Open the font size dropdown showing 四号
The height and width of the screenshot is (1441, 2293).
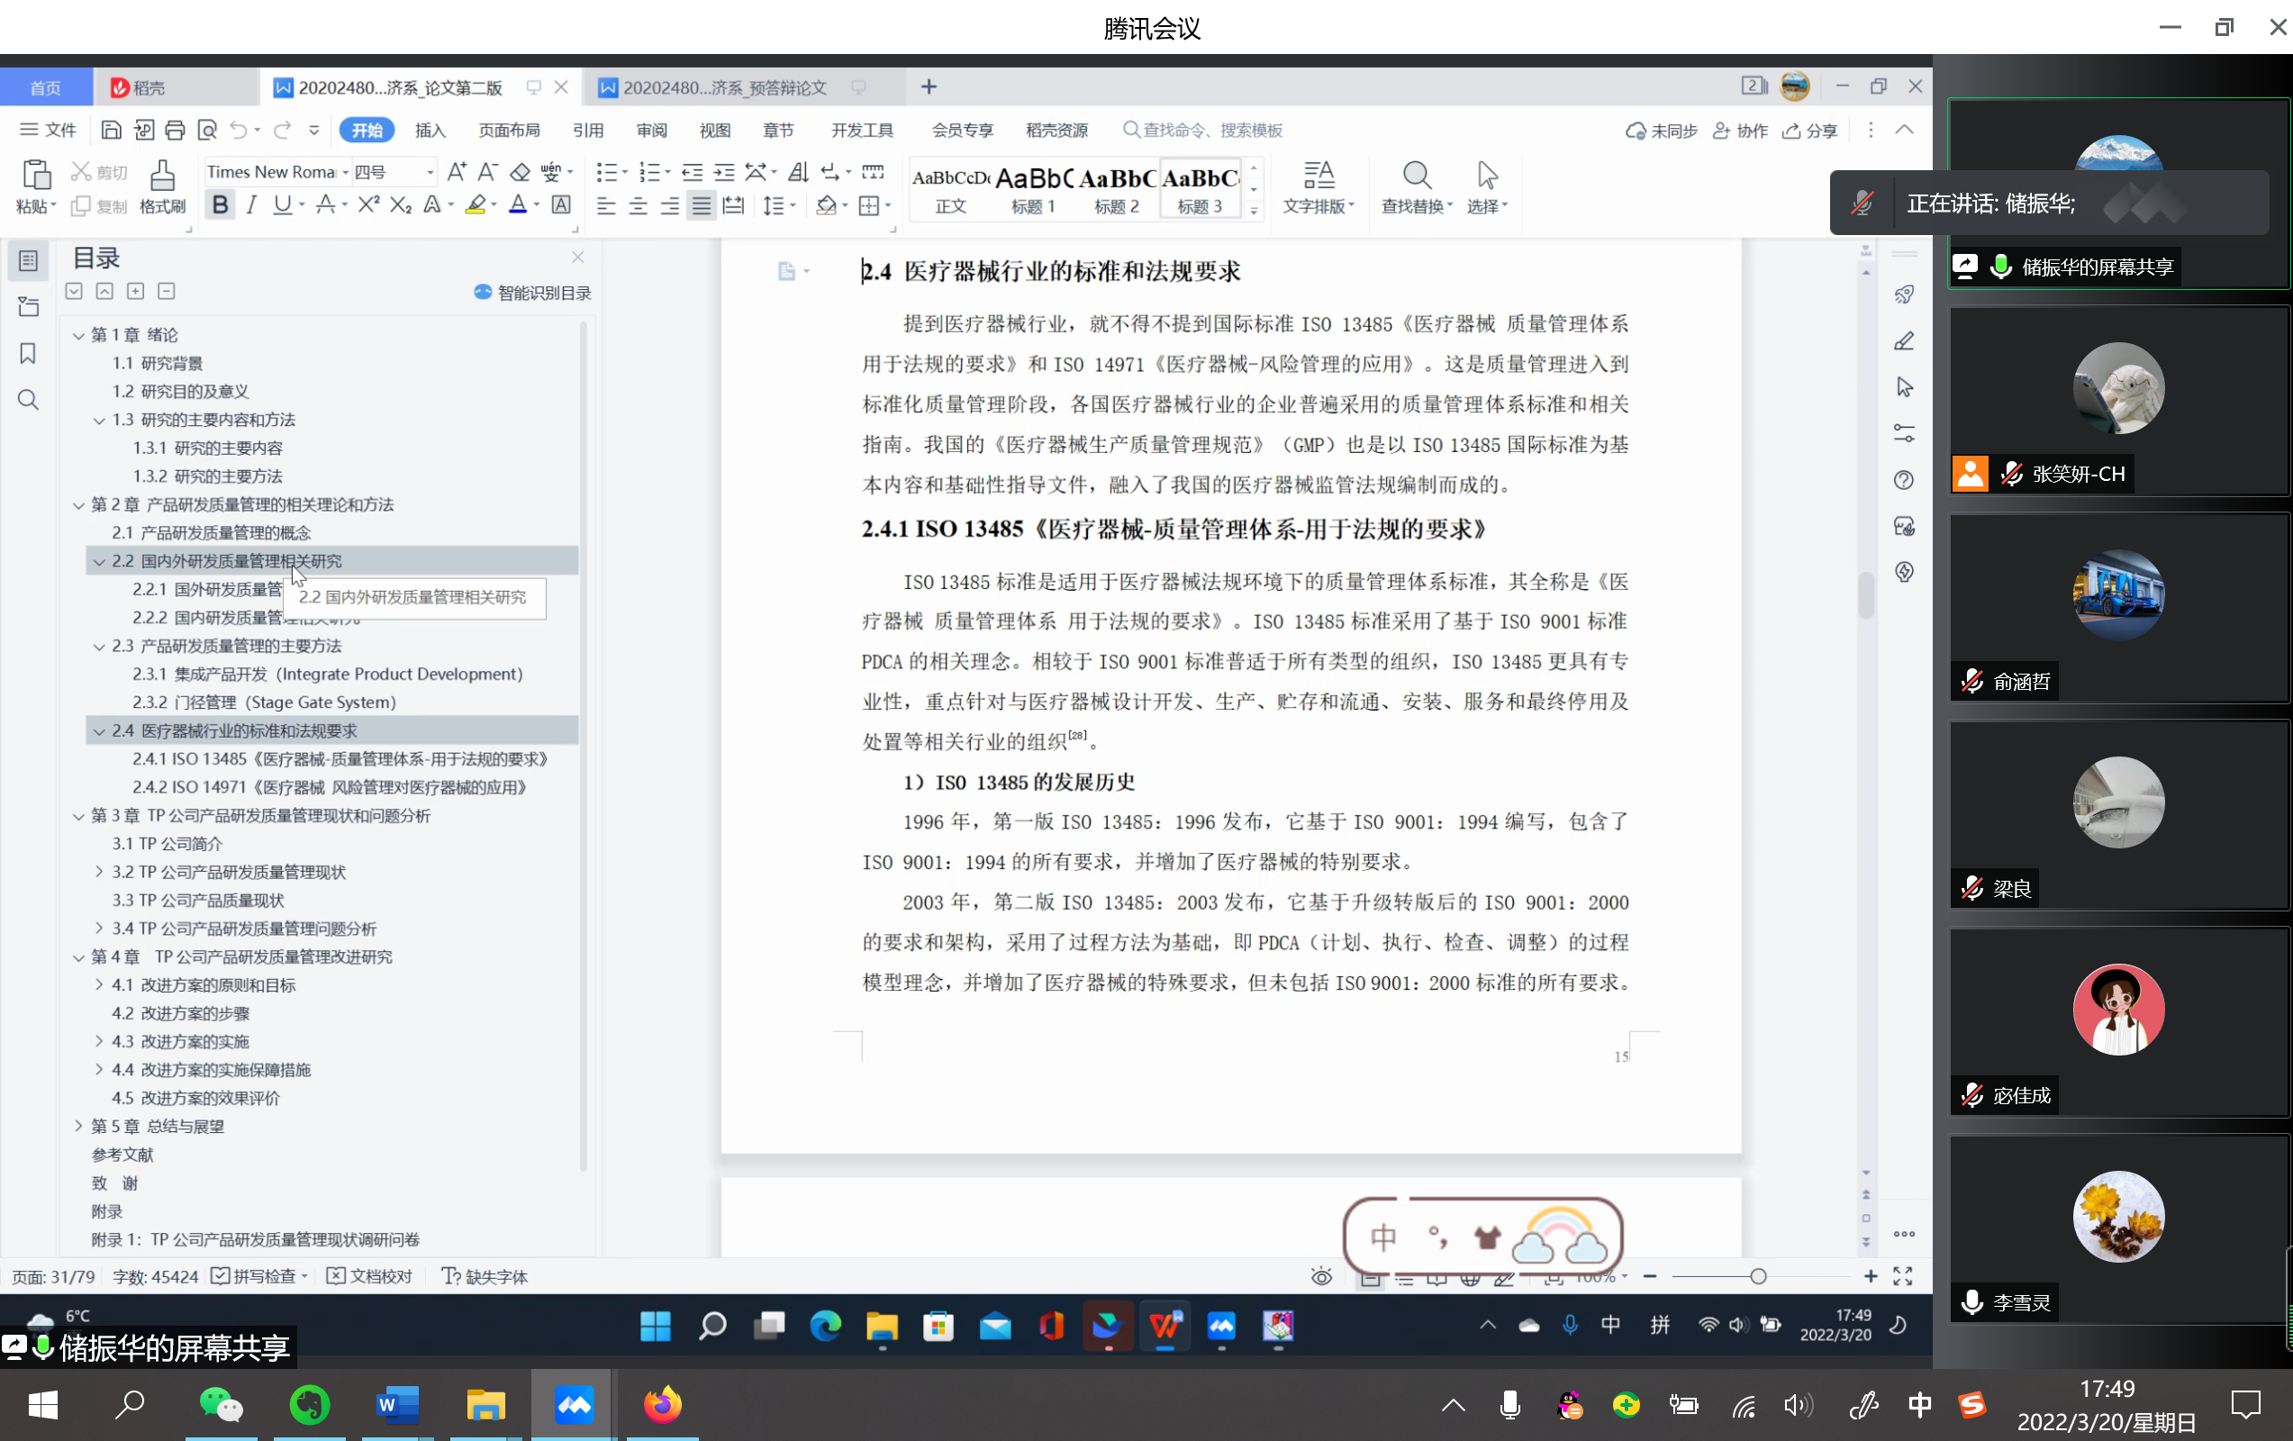point(430,172)
